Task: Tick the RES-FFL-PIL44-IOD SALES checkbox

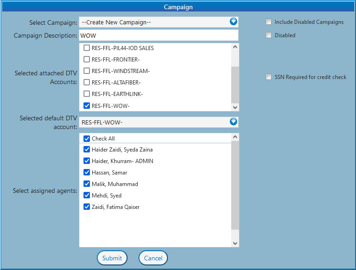Action: coord(87,48)
